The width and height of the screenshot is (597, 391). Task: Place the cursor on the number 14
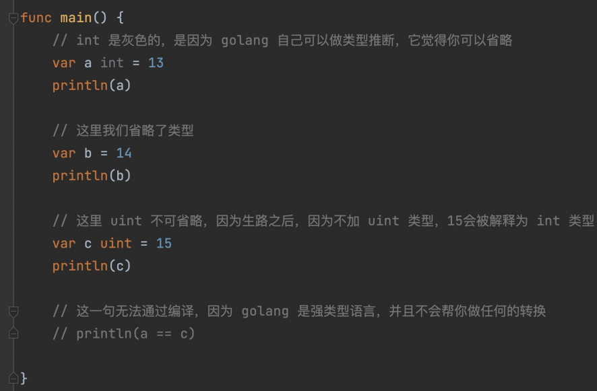pyautogui.click(x=124, y=153)
